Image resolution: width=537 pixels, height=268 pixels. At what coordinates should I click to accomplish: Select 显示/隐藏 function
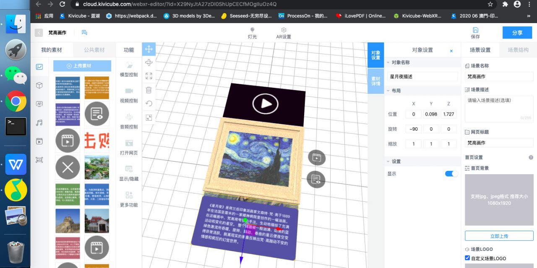(129, 173)
